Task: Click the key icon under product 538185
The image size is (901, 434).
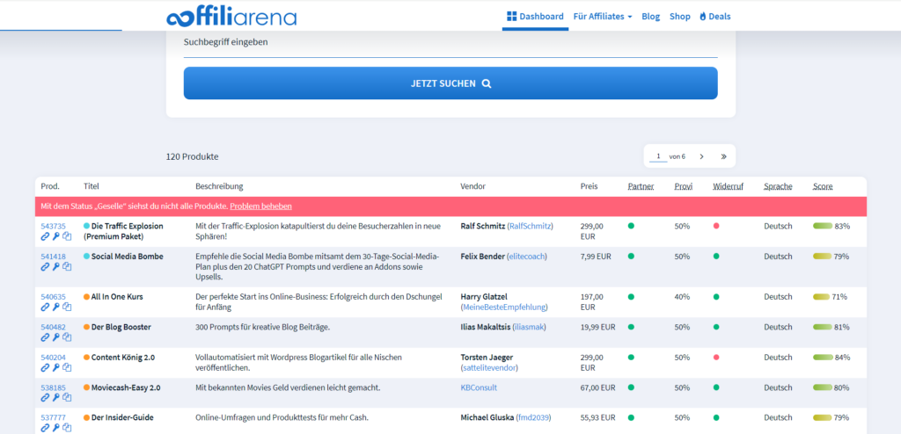Action: click(55, 397)
